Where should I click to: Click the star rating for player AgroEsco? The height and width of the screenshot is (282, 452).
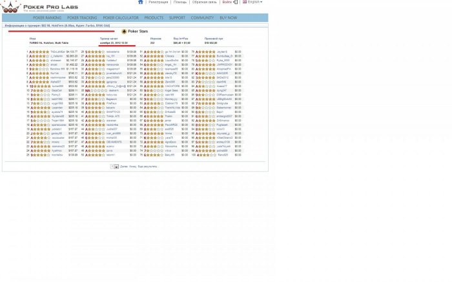click(x=154, y=142)
